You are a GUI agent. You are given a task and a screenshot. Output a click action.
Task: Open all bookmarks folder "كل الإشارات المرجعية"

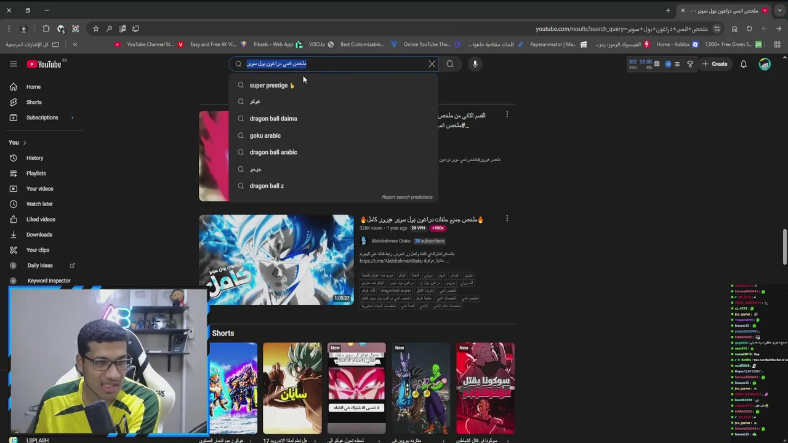tap(33, 44)
